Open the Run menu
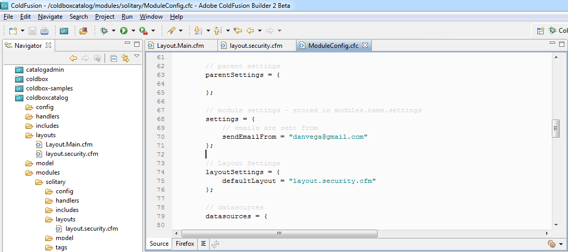 point(127,17)
